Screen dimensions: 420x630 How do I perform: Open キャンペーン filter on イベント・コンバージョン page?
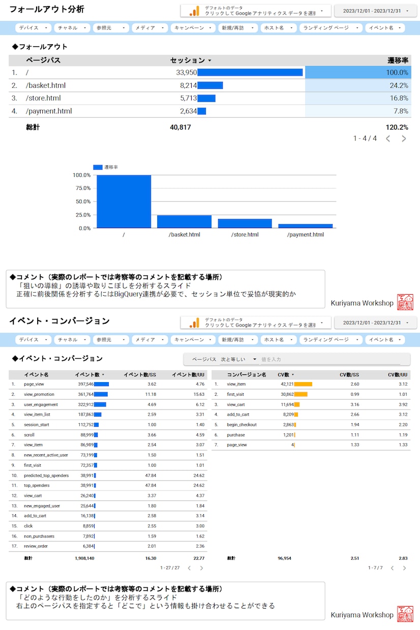click(193, 340)
